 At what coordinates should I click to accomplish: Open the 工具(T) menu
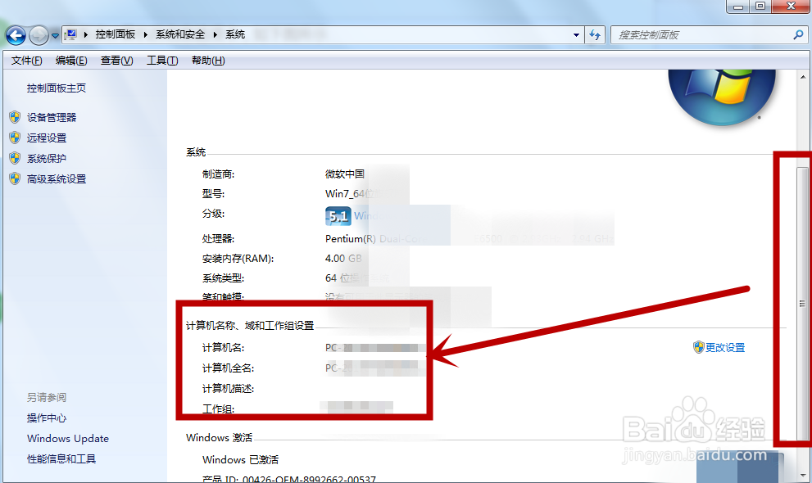pos(162,61)
